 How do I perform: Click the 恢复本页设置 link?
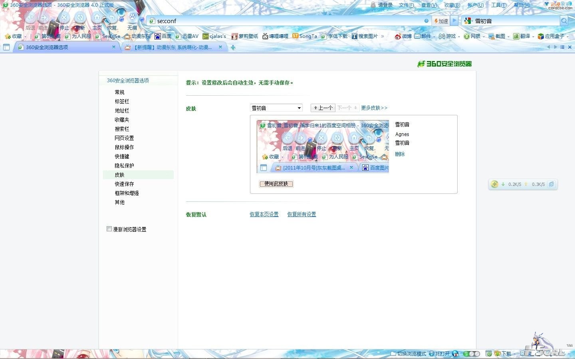[x=264, y=214]
